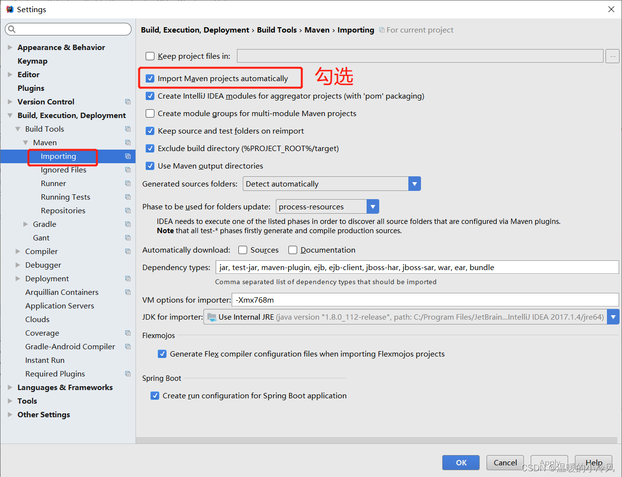Viewport: 622px width, 477px height.
Task: Click the settings search field
Action: (68, 29)
